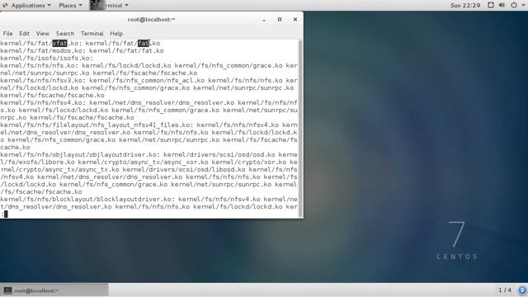Open the File menu in terminal

(7, 33)
